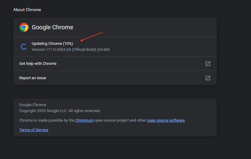Viewport: 251px width, 159px height.
Task: Click the red arrow annotation
Action: pyautogui.click(x=91, y=36)
